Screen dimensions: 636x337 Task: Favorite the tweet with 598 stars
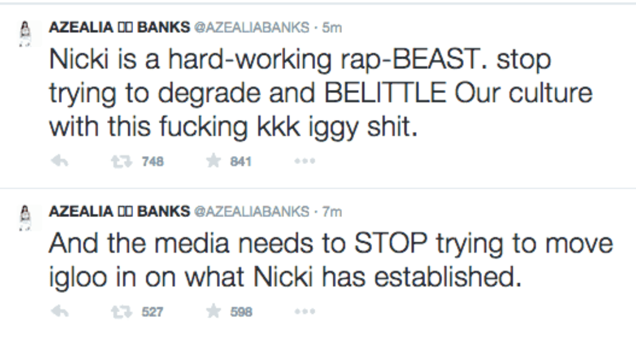click(213, 312)
